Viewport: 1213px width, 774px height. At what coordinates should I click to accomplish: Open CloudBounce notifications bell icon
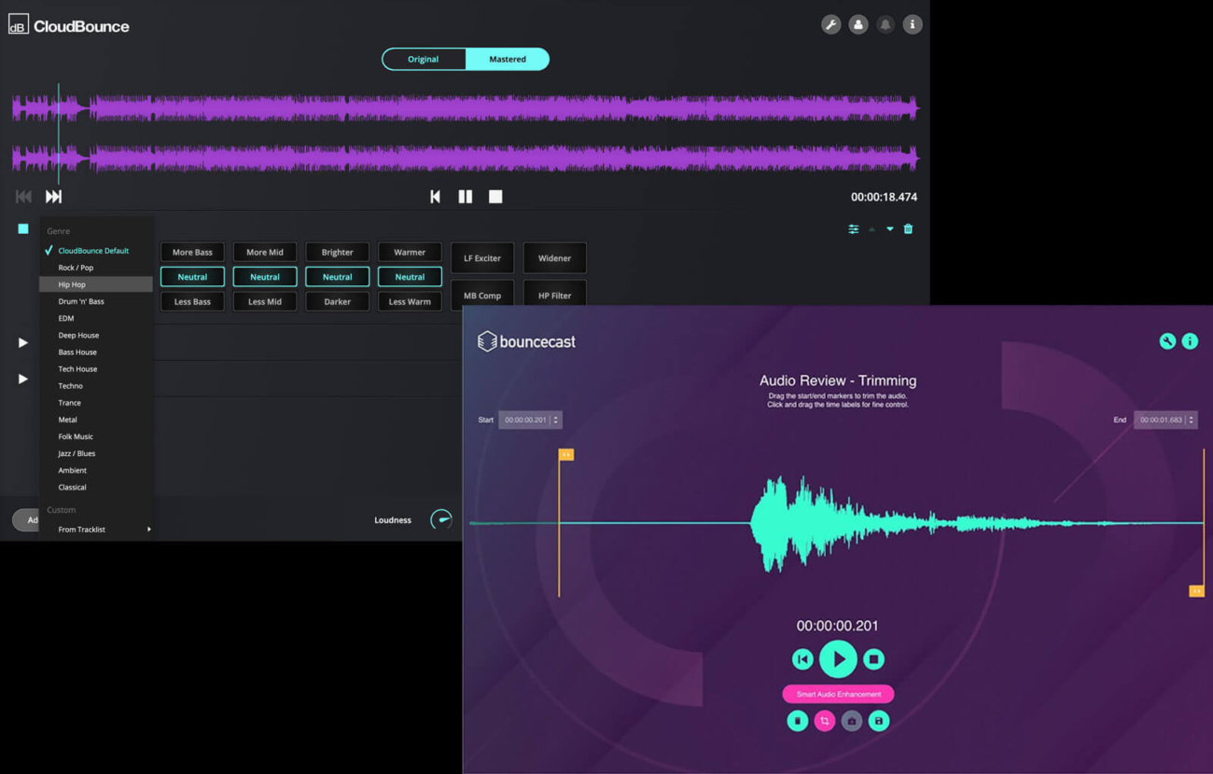(885, 24)
